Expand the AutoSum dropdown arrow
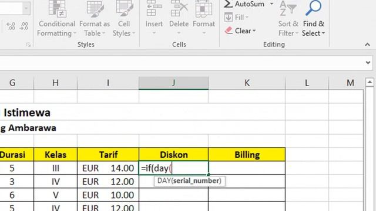The height and width of the screenshot is (211, 376). pos(271,4)
